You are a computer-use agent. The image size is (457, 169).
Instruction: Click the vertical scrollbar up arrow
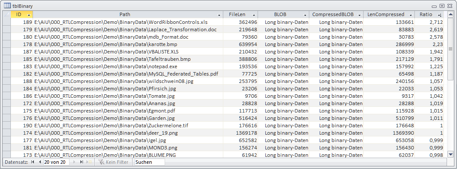point(450,14)
